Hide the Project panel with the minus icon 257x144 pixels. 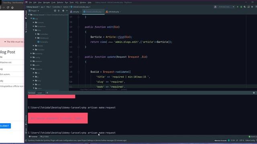point(67,11)
